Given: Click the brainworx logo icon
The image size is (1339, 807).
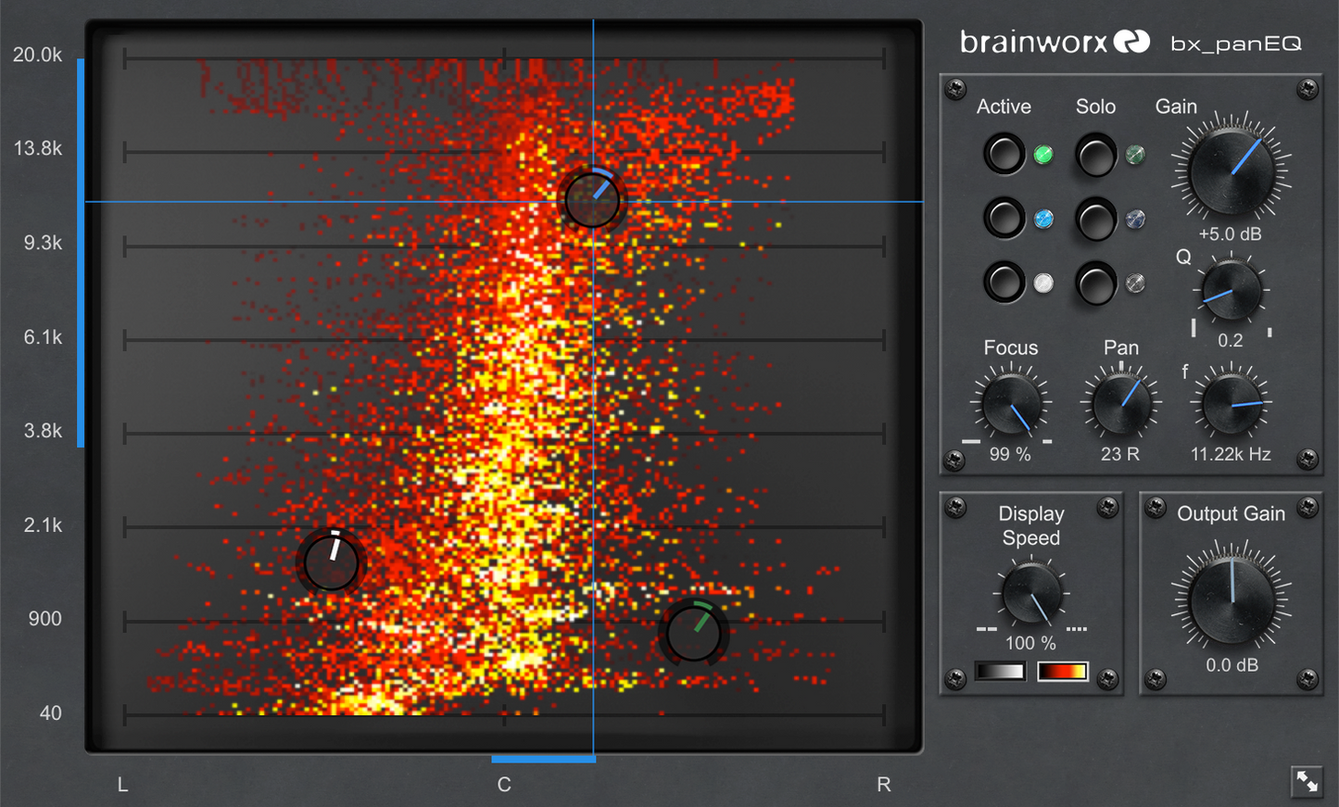Looking at the screenshot, I should point(1131,42).
